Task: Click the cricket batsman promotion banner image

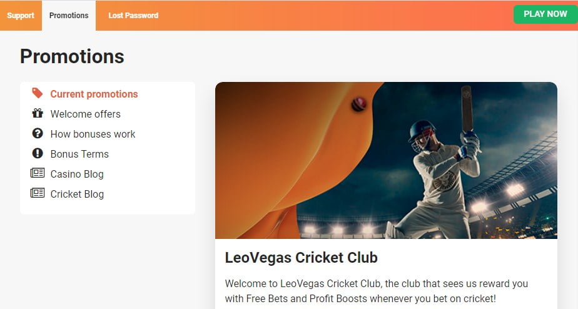Action: tap(386, 160)
